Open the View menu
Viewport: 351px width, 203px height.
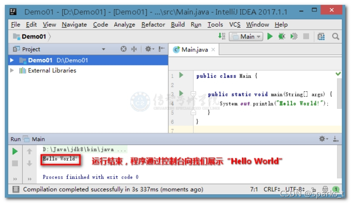49,24
